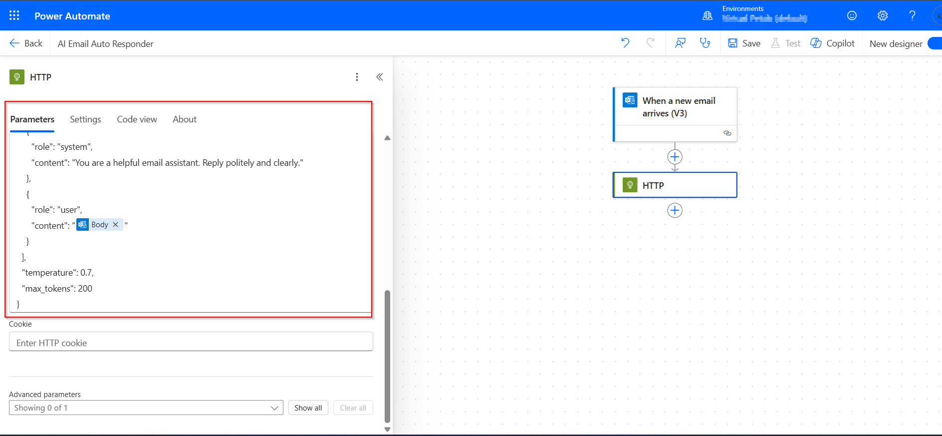Click the Outlook icon on Body token
Screen dimensions: 942x436
(x=83, y=225)
